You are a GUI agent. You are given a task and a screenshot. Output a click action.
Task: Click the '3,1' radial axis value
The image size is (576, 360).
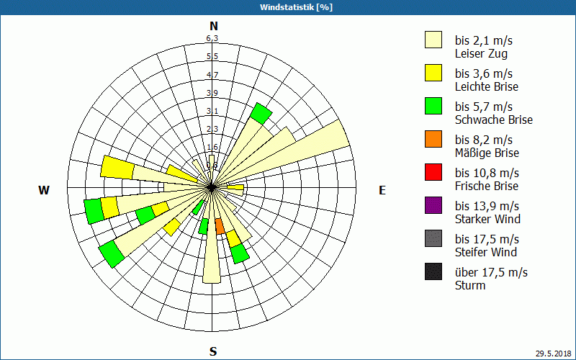212,111
